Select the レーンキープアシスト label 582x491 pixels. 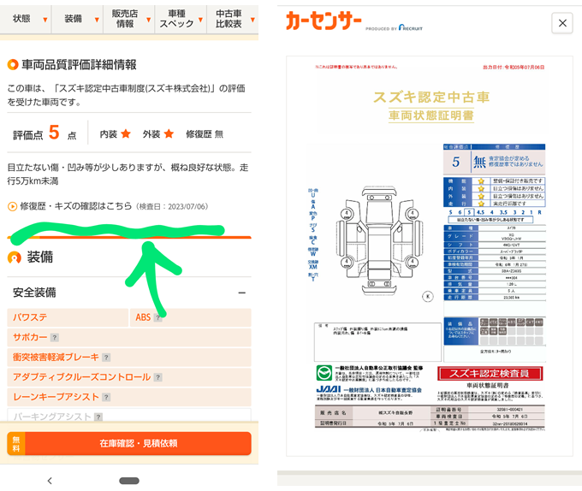[x=56, y=397]
